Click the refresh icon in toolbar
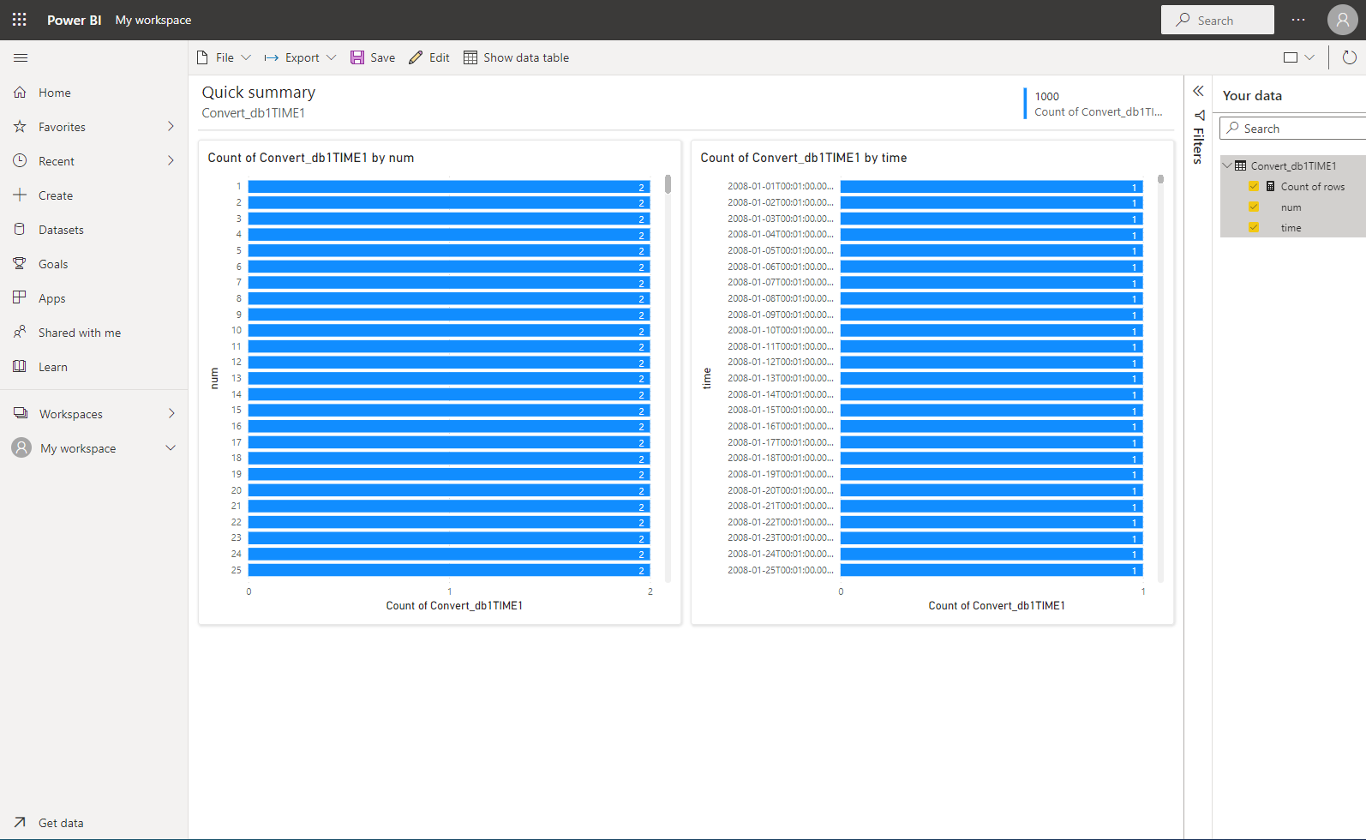Viewport: 1366px width, 840px height. tap(1349, 57)
